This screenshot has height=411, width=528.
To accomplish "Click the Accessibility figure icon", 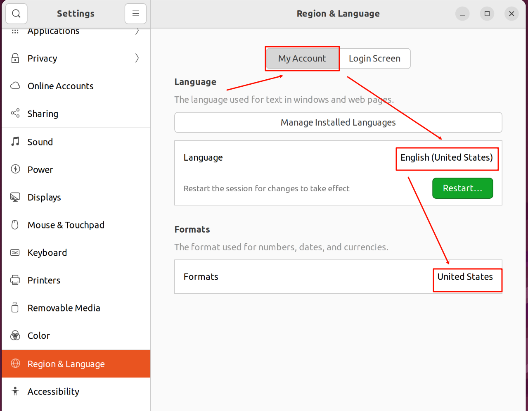I will click(x=15, y=391).
